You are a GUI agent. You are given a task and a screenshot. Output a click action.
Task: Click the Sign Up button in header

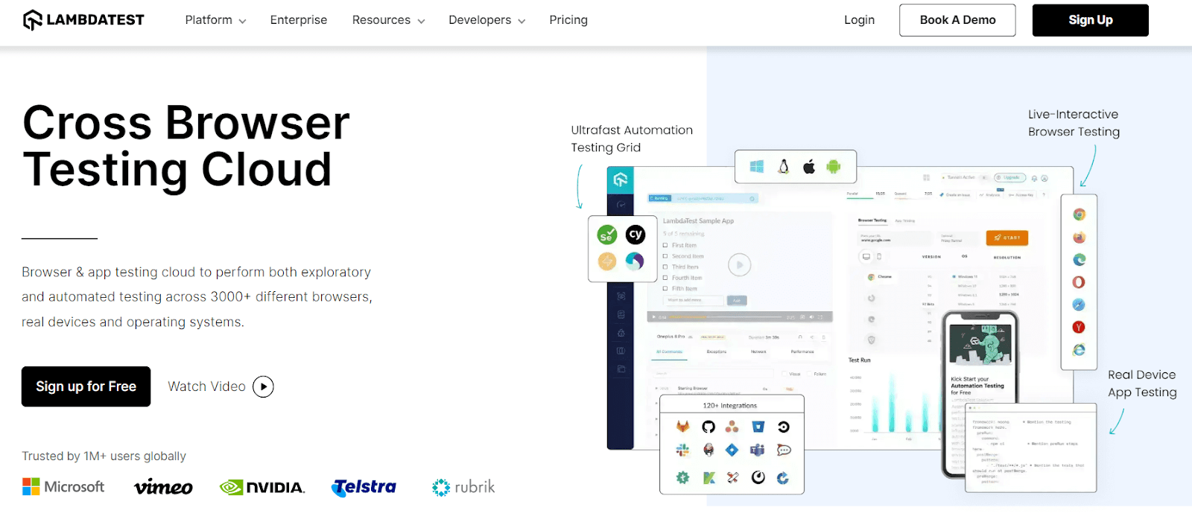1091,20
